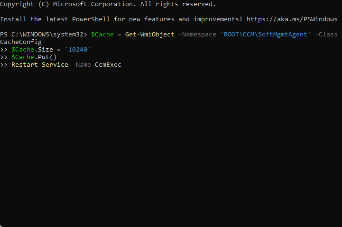The width and height of the screenshot is (342, 227).
Task: Click the $Cache.Put() method call
Action: tap(34, 57)
